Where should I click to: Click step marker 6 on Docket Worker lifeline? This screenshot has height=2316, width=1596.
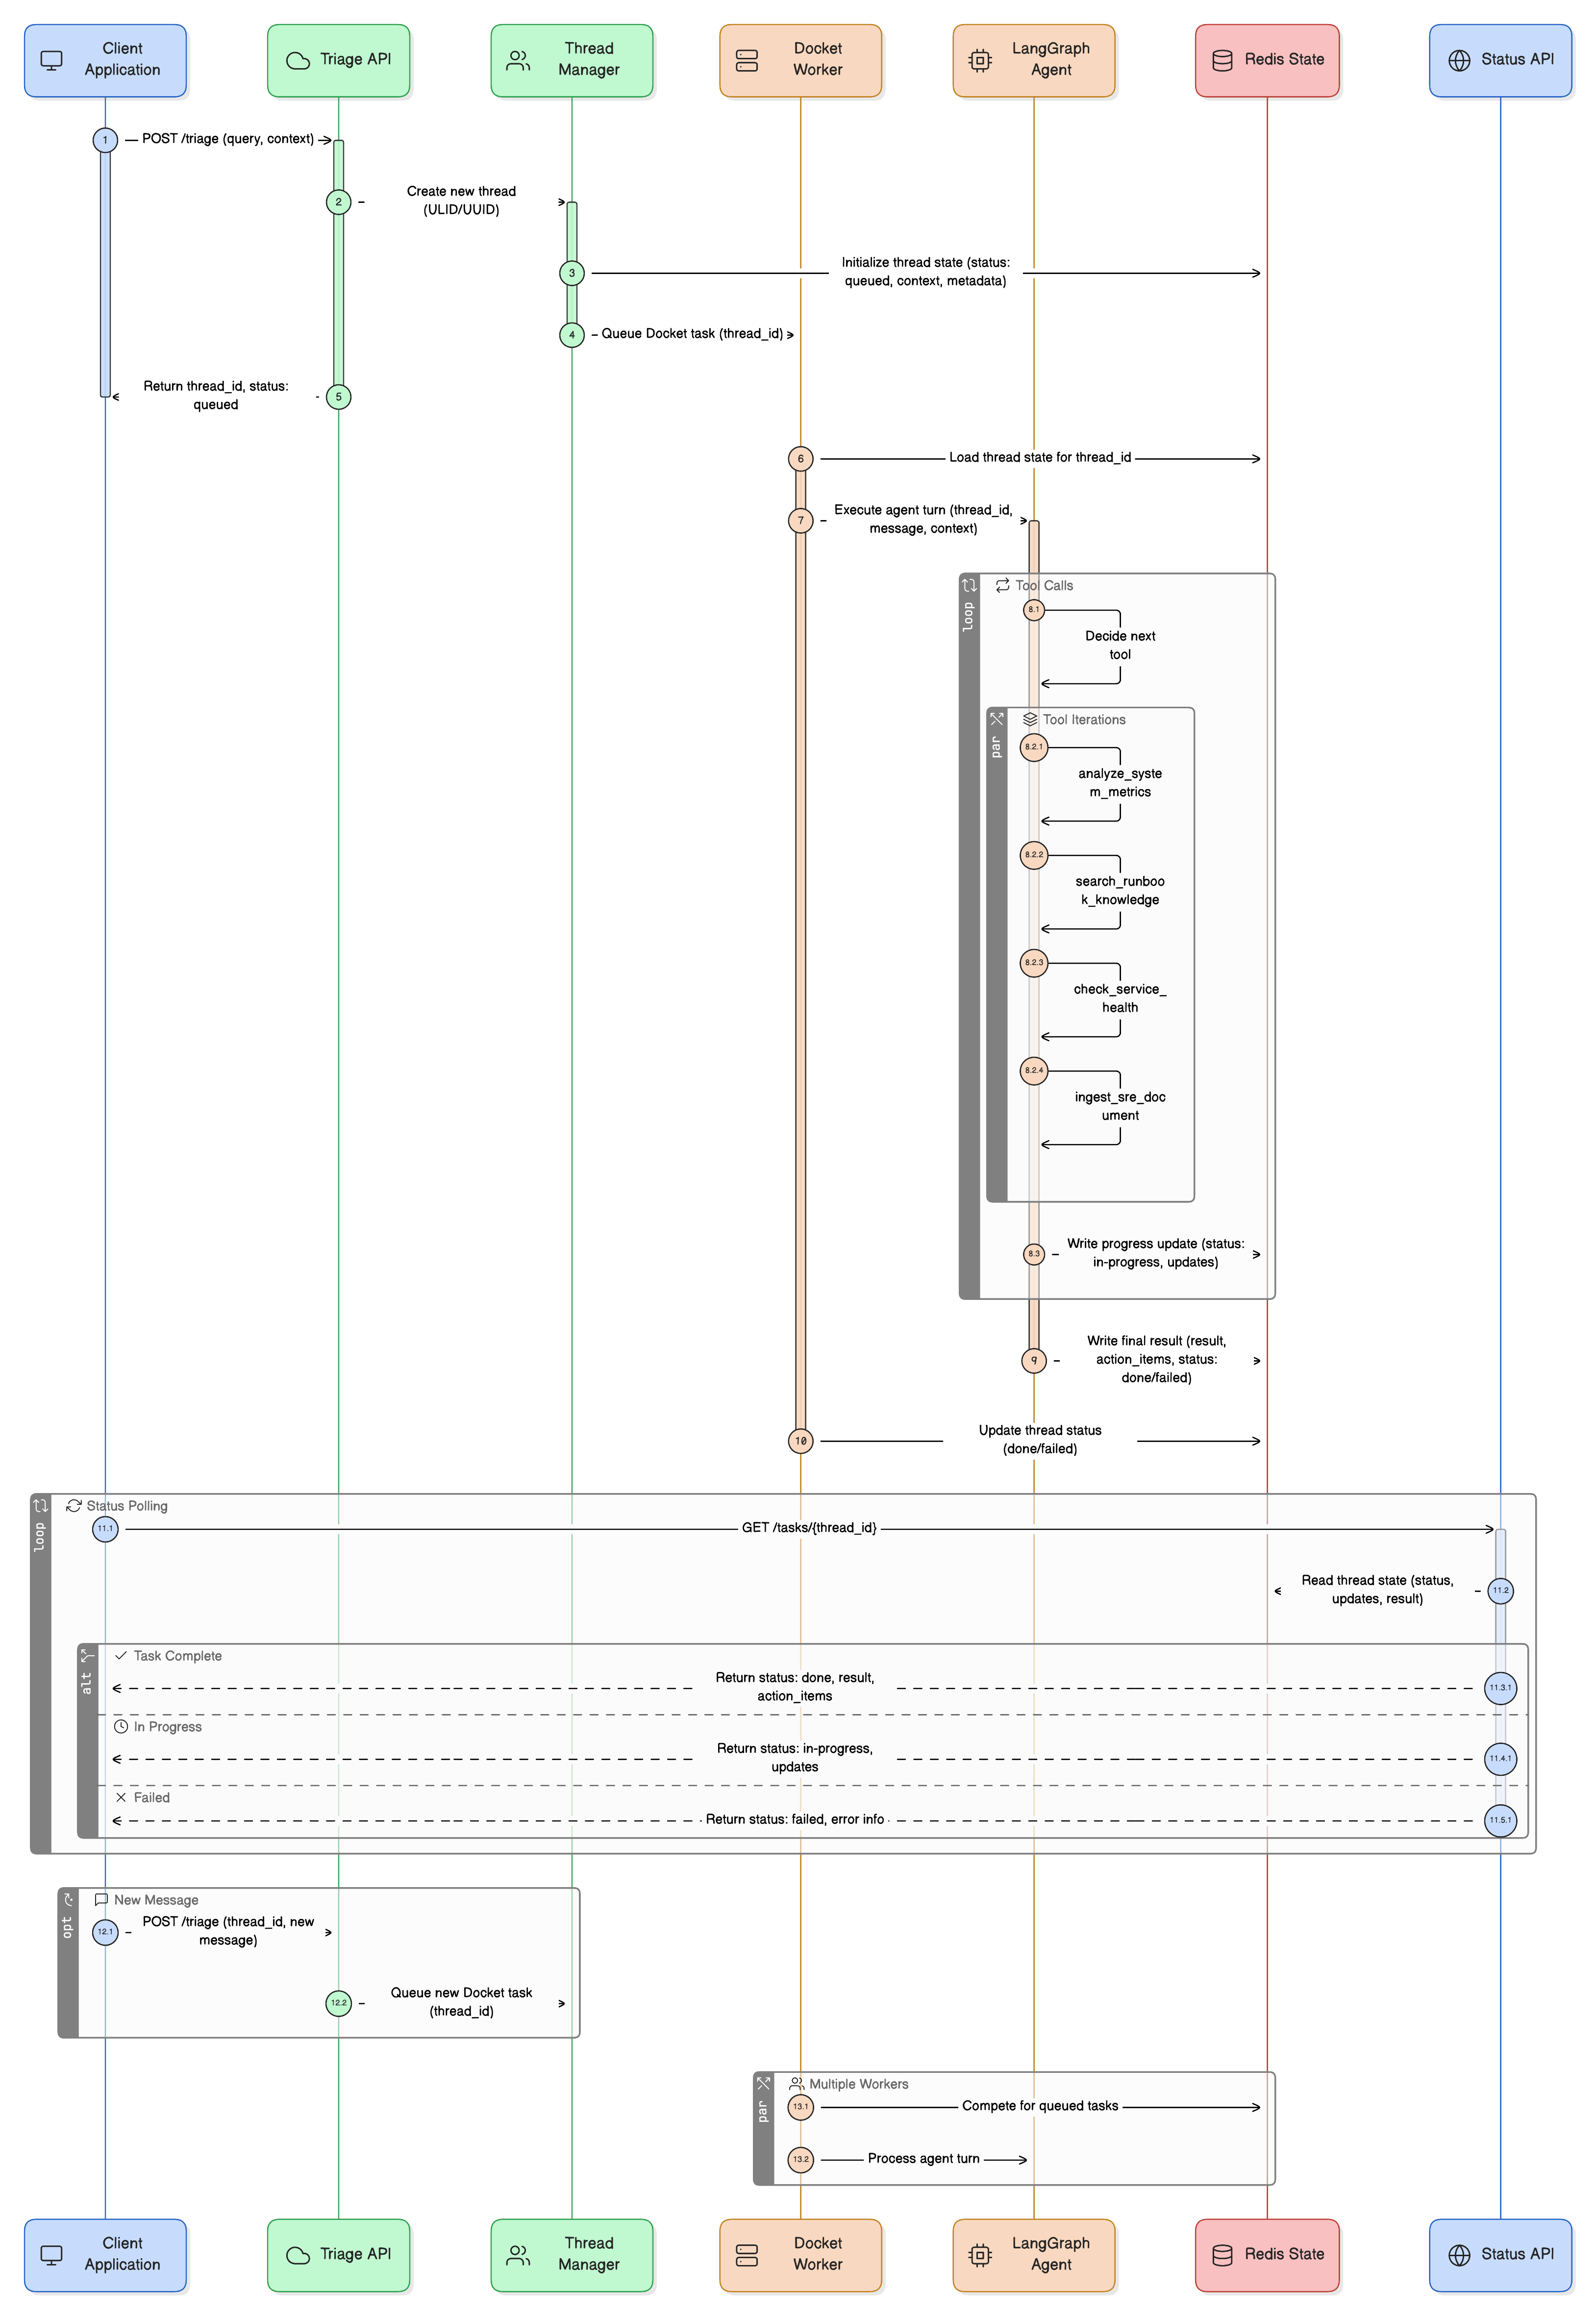point(800,459)
